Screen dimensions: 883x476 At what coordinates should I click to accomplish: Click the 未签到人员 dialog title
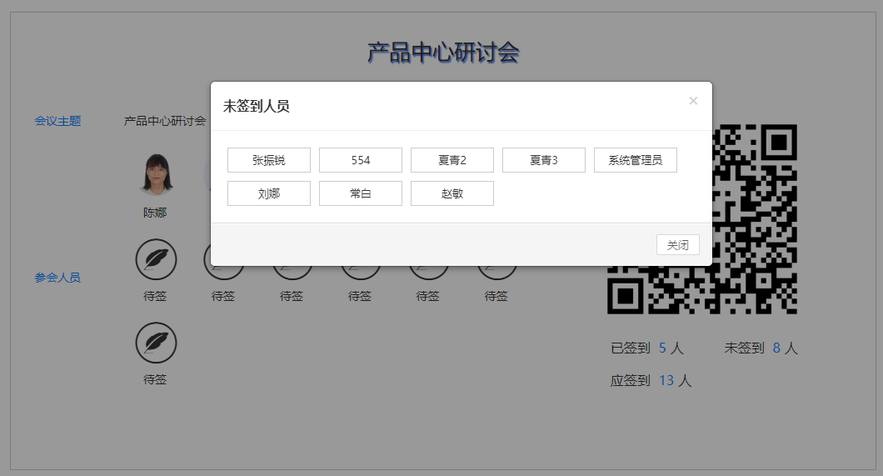click(x=257, y=106)
